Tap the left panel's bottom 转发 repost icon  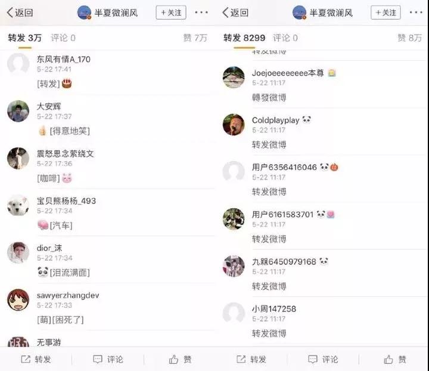tap(26, 359)
